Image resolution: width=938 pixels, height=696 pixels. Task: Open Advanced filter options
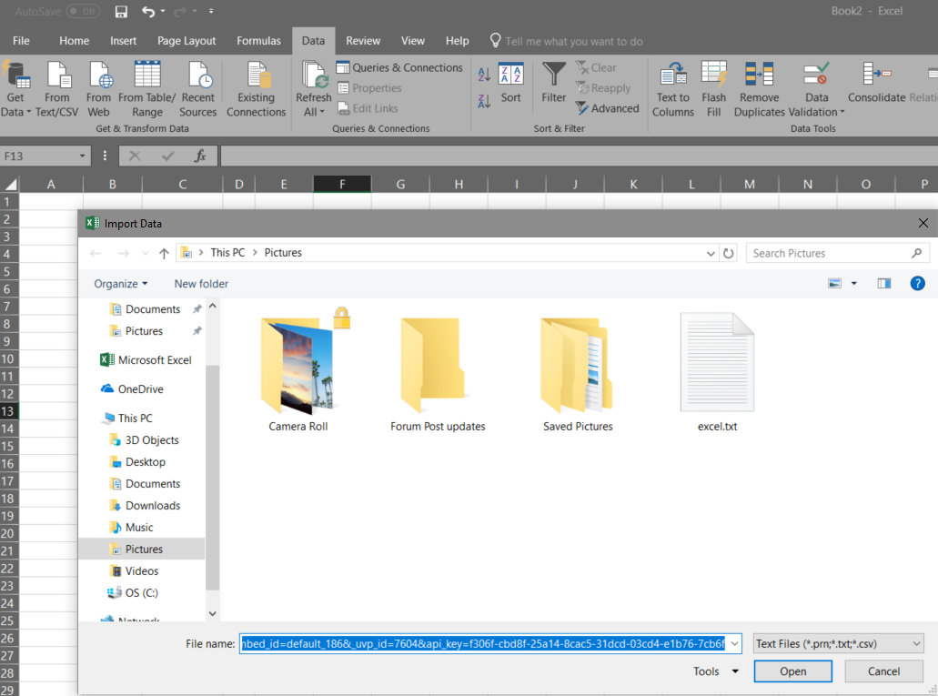tap(607, 108)
